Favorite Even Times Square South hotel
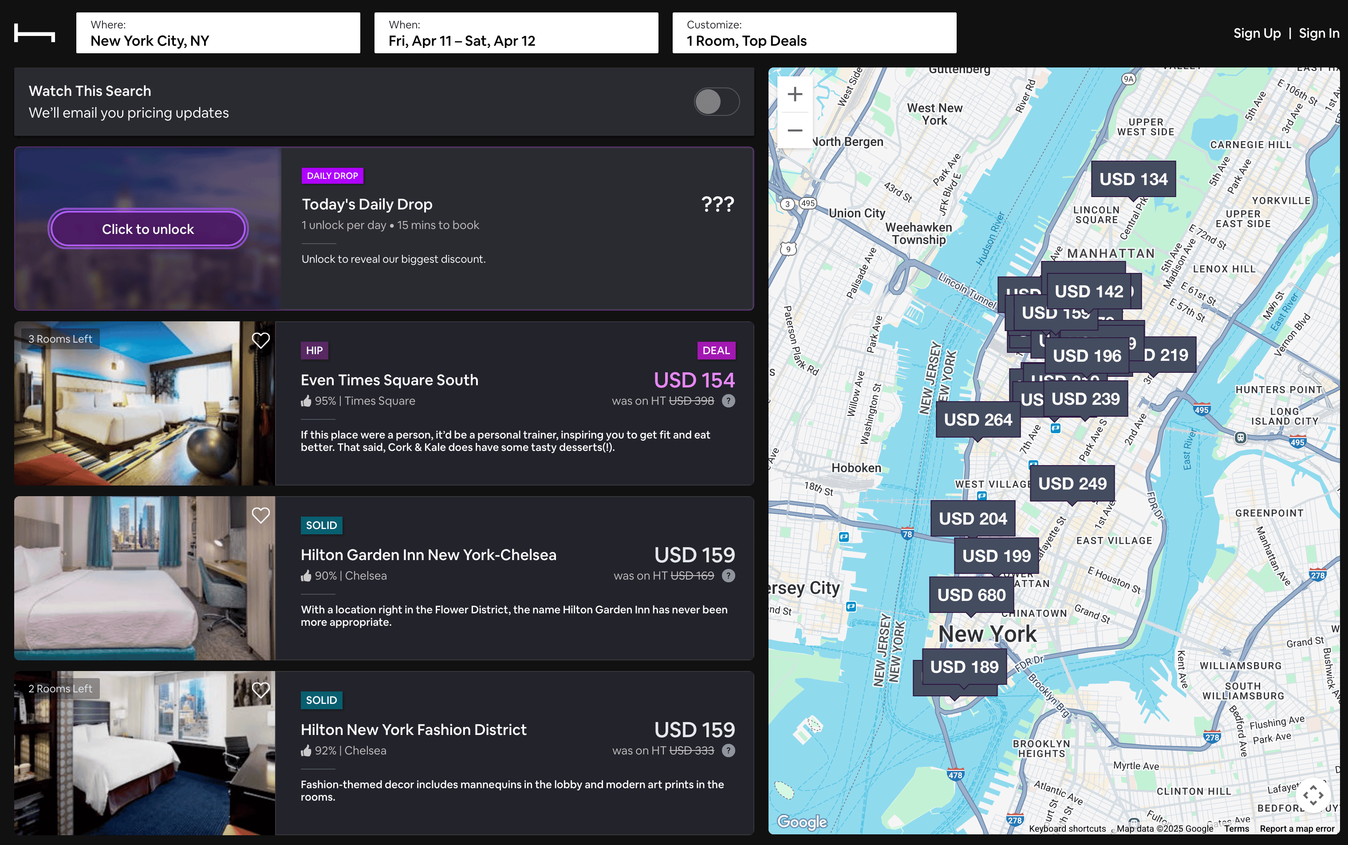The height and width of the screenshot is (845, 1348). coord(260,340)
